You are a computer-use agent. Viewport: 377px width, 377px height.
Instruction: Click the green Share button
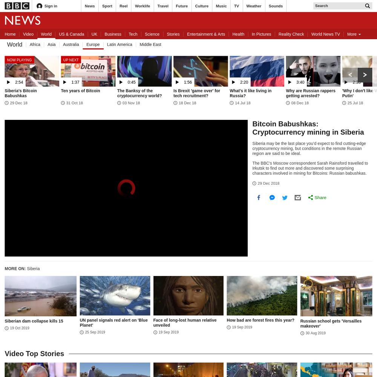(x=317, y=198)
